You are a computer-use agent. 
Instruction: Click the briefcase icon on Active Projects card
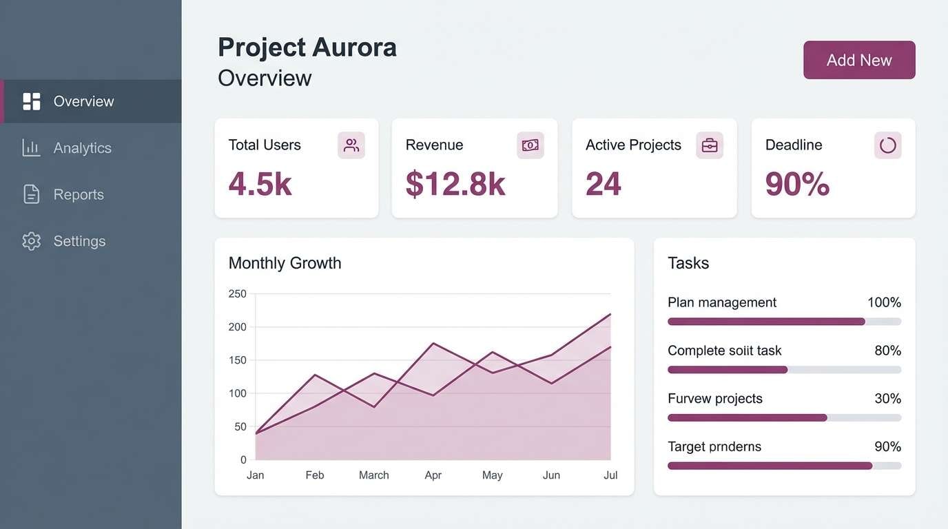coord(709,145)
